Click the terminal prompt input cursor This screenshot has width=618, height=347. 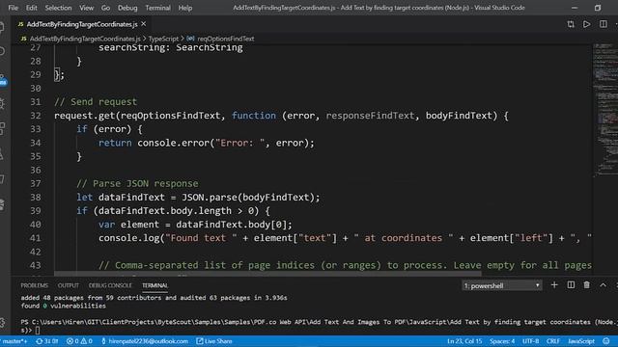tap(38, 330)
